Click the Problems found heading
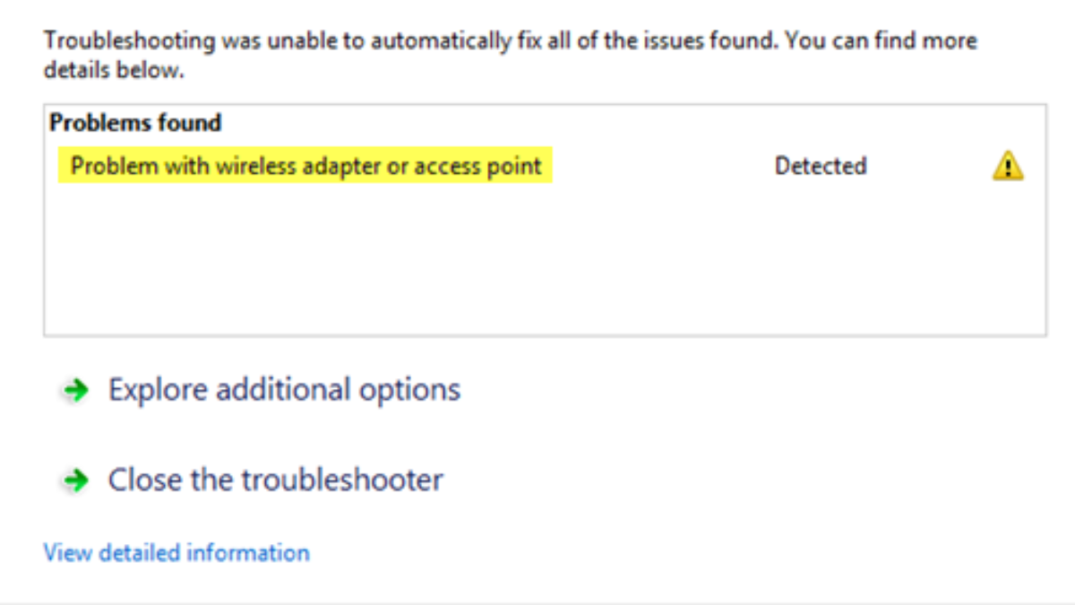This screenshot has width=1075, height=605. coord(135,123)
